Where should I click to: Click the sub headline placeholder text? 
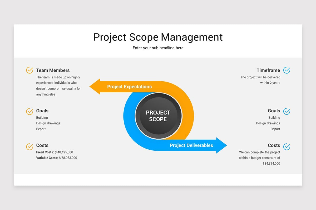click(158, 48)
